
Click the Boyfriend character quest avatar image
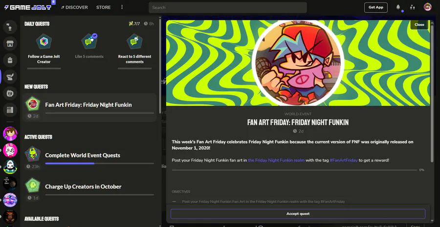tap(298, 62)
